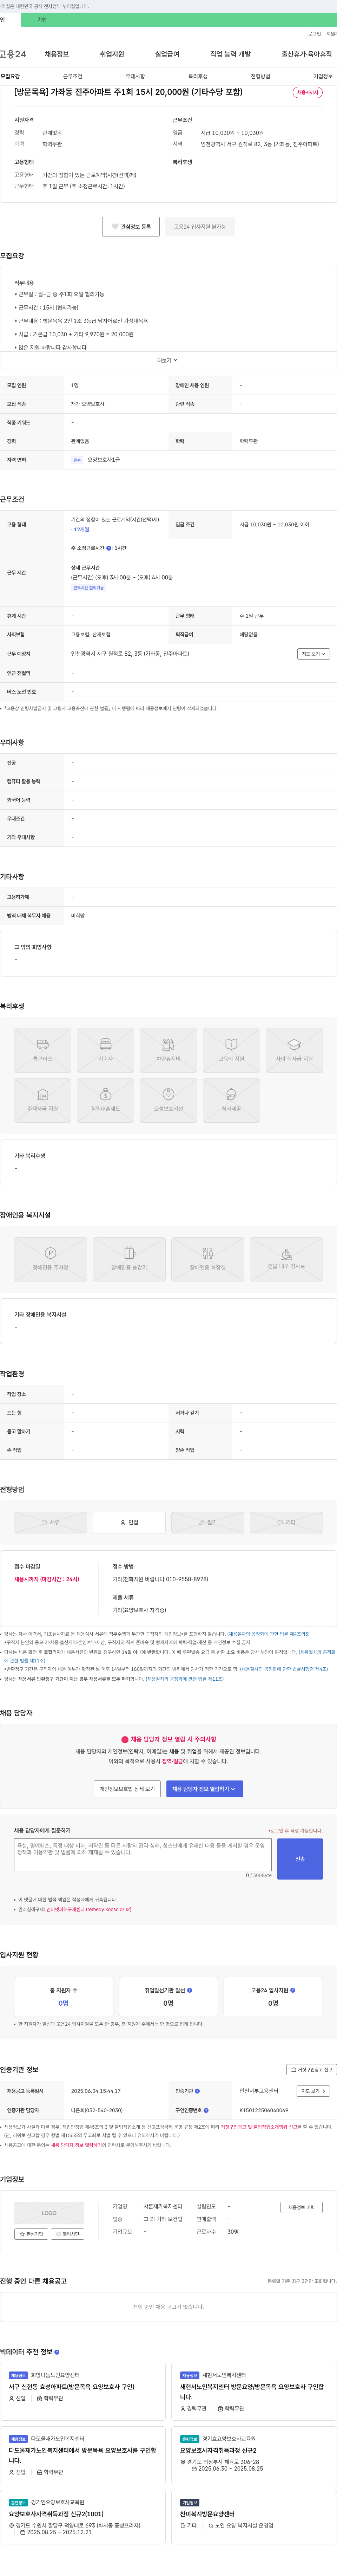Open 지도 보기 next to work location
Screen dimensions: 337x2576
point(313,654)
